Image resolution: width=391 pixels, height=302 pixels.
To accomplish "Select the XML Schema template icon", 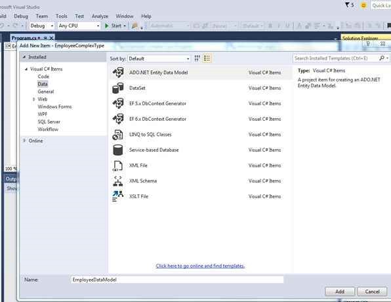I will click(x=118, y=181).
